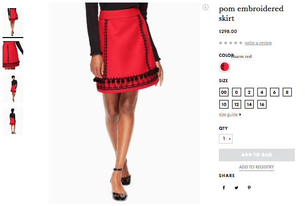Click the ADD TO BAG button
Image resolution: width=305 pixels, height=206 pixels.
(257, 155)
